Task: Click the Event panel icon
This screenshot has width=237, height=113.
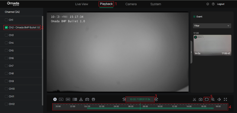Action: pos(194,17)
